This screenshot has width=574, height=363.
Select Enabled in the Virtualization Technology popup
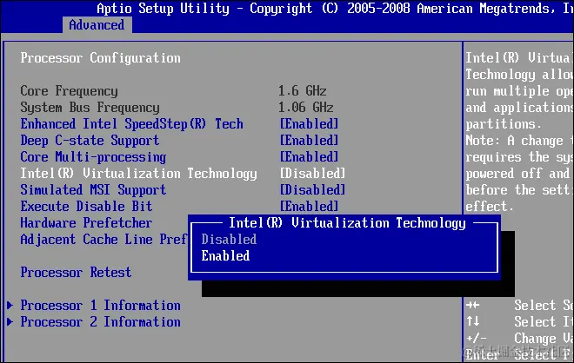coord(225,256)
